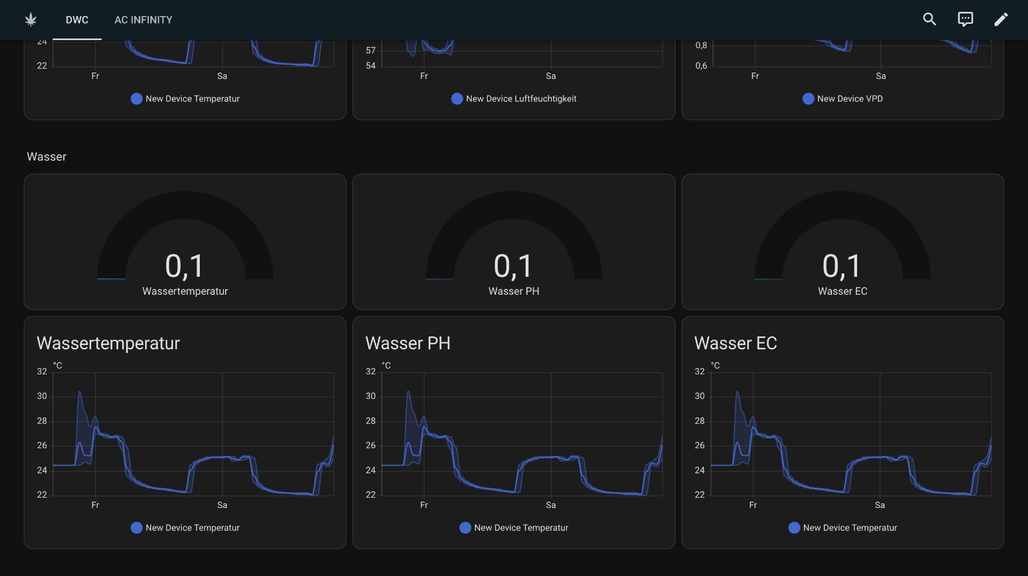The width and height of the screenshot is (1028, 576).
Task: Click the Wasser section heading
Action: 46,157
